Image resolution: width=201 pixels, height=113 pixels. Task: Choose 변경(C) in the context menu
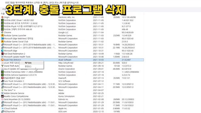[x=28, y=66]
